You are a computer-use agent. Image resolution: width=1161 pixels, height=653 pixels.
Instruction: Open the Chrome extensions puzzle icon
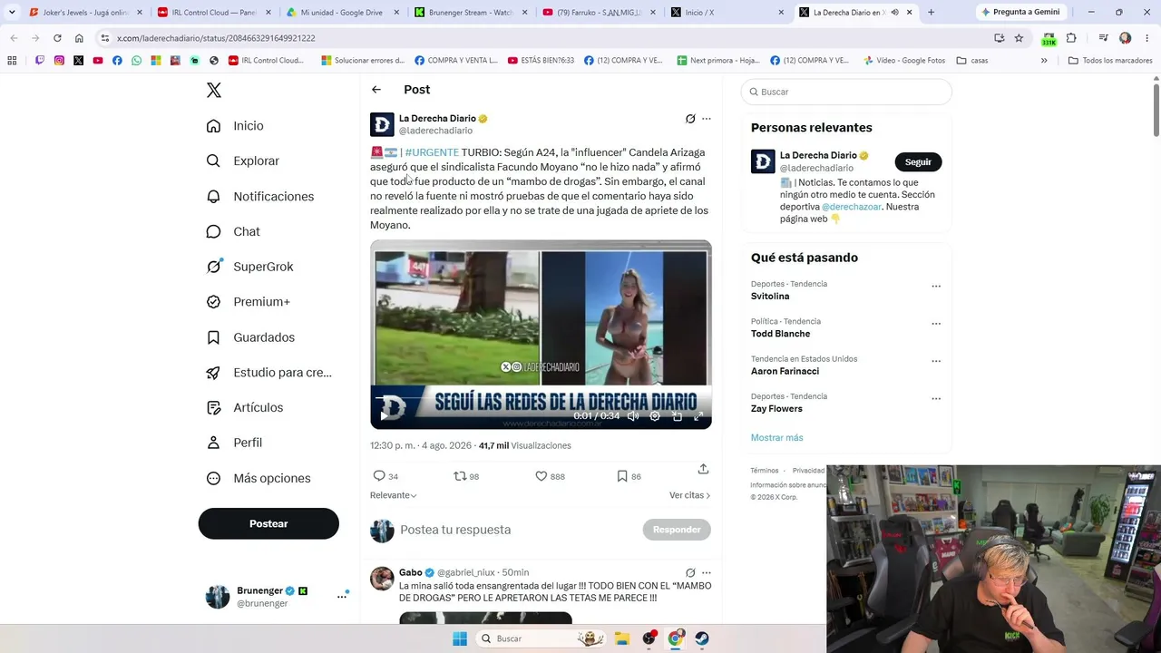click(1071, 38)
